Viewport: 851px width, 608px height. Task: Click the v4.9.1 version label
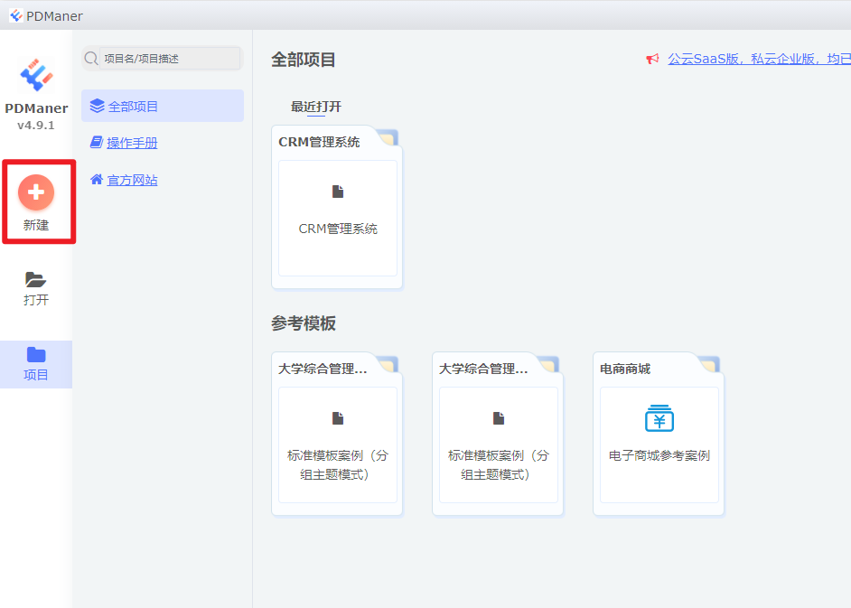[x=36, y=126]
